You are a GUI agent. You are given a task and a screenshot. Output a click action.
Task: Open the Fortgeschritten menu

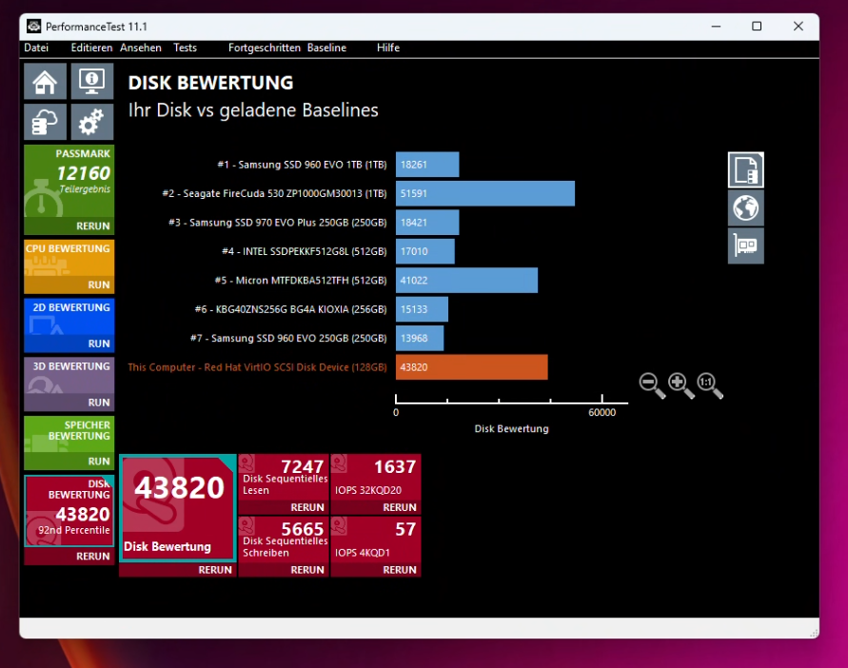click(264, 48)
